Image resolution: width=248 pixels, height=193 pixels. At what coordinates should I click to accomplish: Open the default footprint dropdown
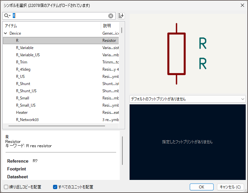(x=187, y=99)
